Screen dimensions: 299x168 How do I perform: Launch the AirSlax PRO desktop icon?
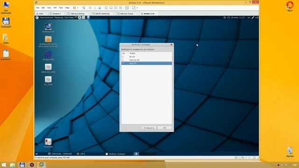pos(48,56)
